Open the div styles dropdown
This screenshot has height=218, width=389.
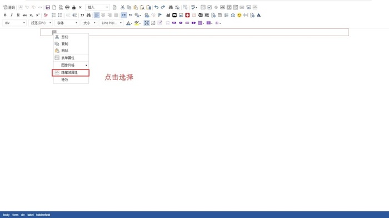14,23
